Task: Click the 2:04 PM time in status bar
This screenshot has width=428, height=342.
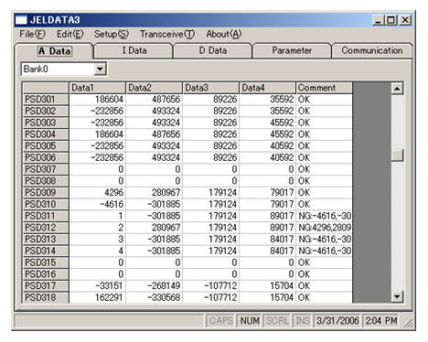Action: 381,321
